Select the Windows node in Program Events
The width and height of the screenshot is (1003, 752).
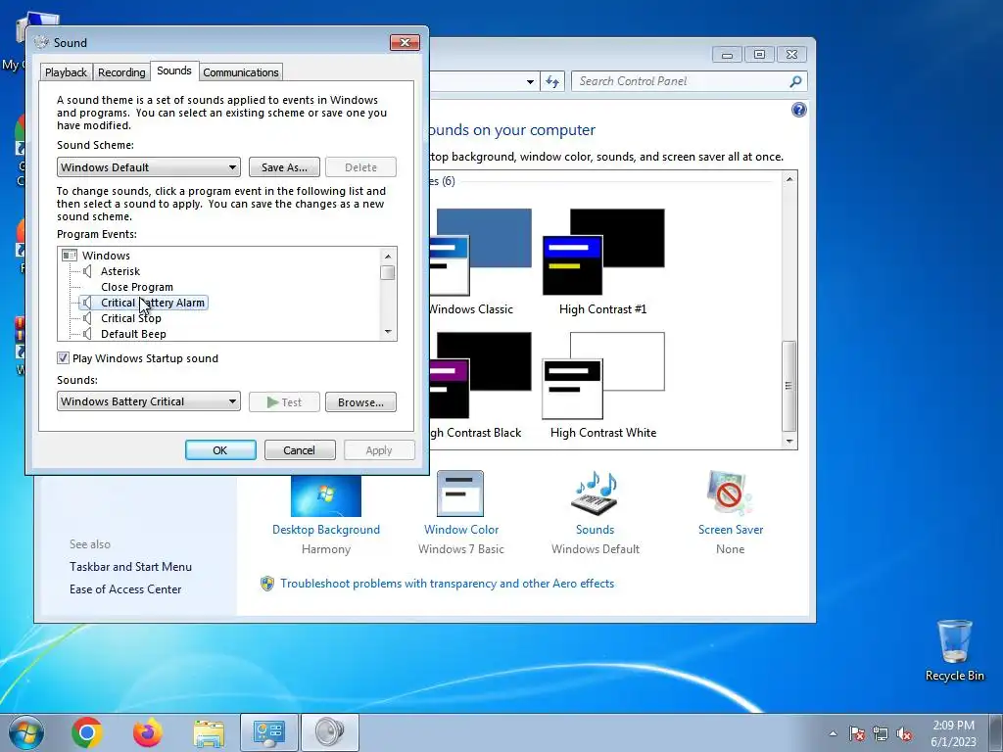(x=106, y=256)
